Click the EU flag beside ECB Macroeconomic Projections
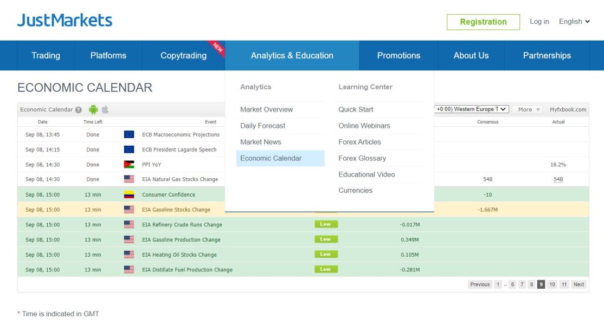The height and width of the screenshot is (325, 604). click(129, 134)
